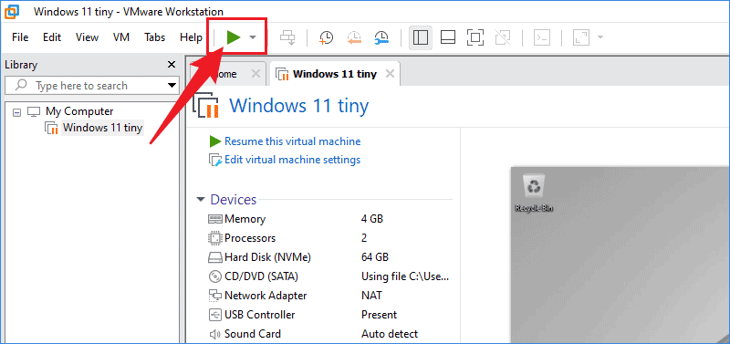The width and height of the screenshot is (730, 344).
Task: Select Windows 11 tiny in library tree
Action: (102, 128)
